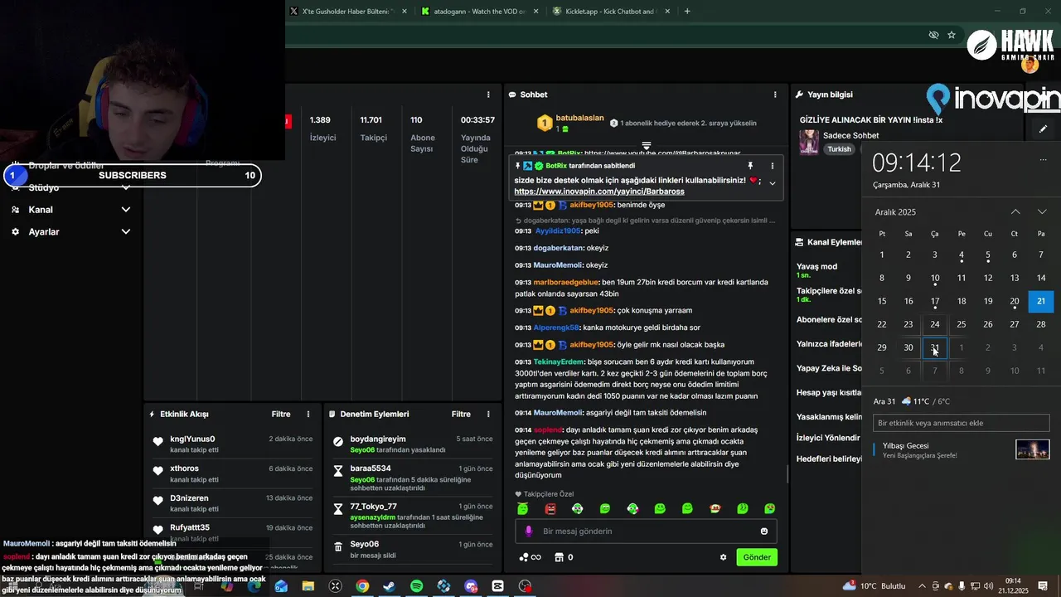This screenshot has height=597, width=1061.
Task: Click username akifbey1905 saying 'çok konuşma yarraam'
Action: tap(591, 311)
